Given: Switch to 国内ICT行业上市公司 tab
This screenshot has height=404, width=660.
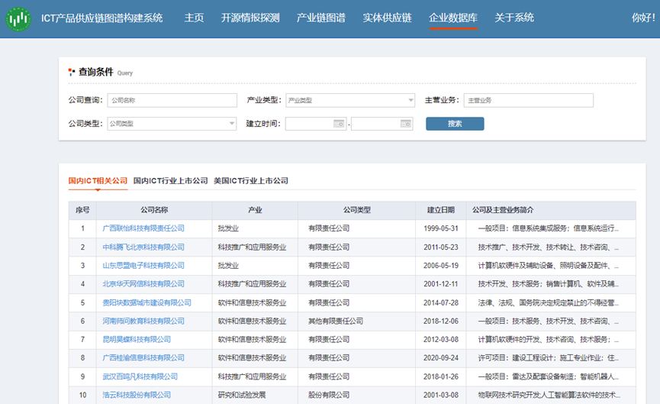Looking at the screenshot, I should point(170,181).
